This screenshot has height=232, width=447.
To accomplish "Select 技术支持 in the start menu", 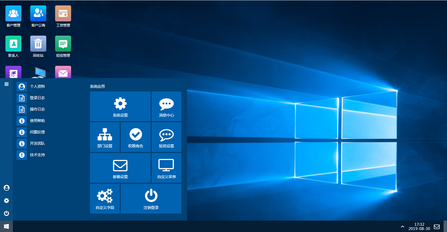I will coord(31,155).
